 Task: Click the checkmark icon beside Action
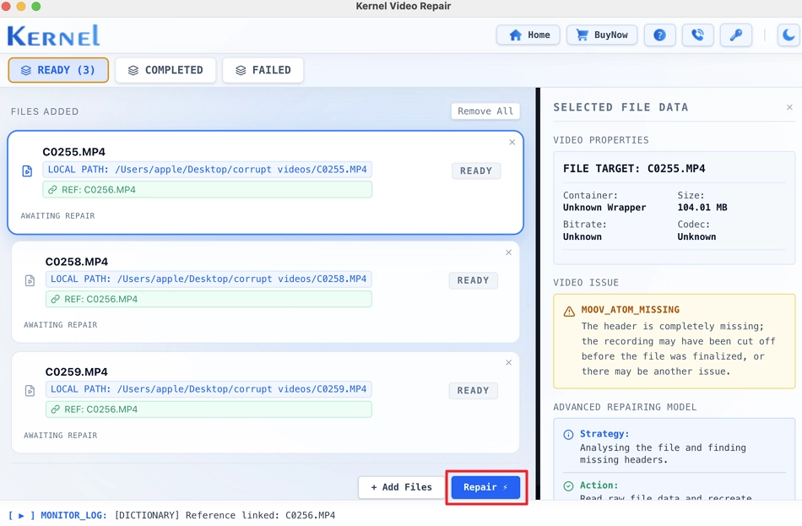pyautogui.click(x=568, y=486)
